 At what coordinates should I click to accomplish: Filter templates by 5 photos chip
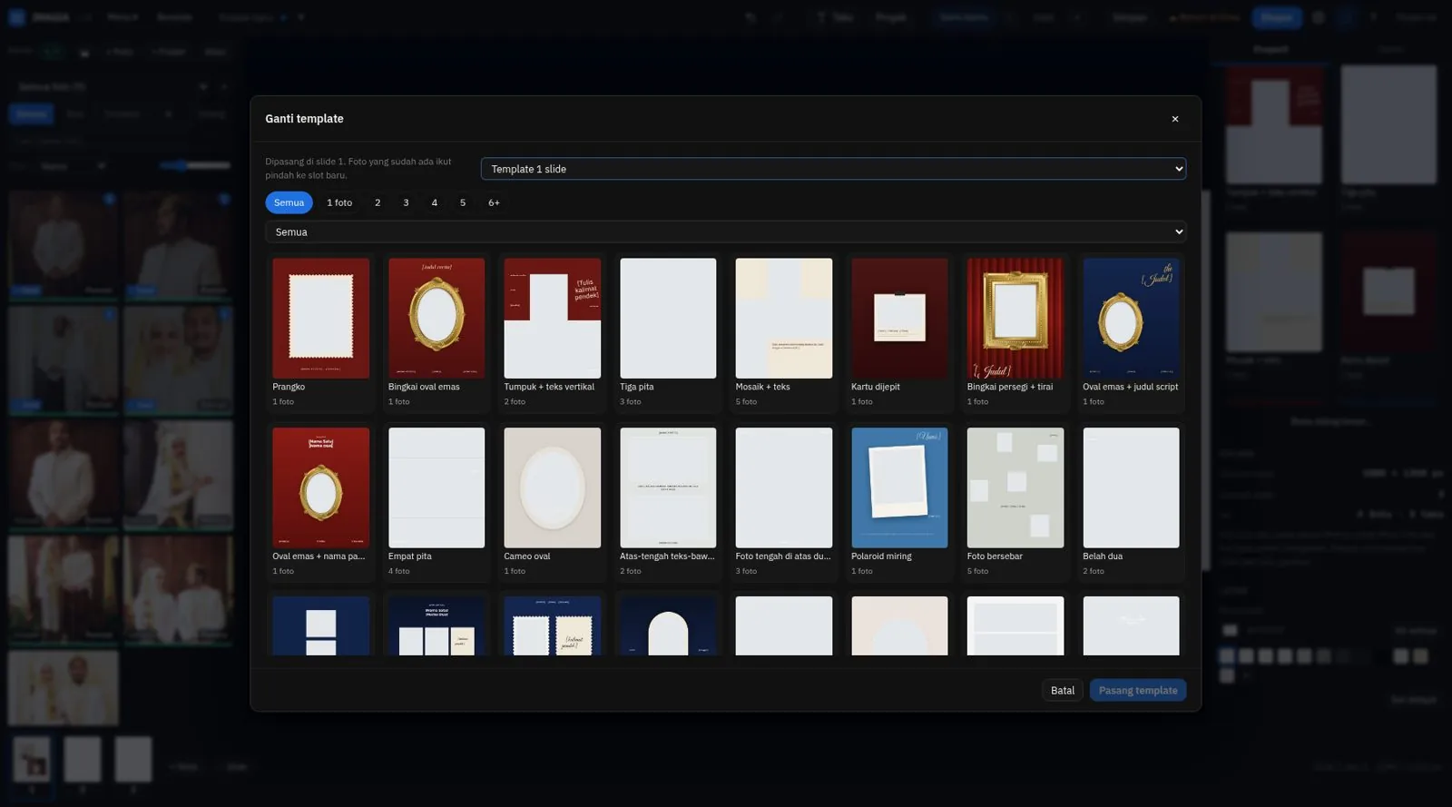click(463, 202)
